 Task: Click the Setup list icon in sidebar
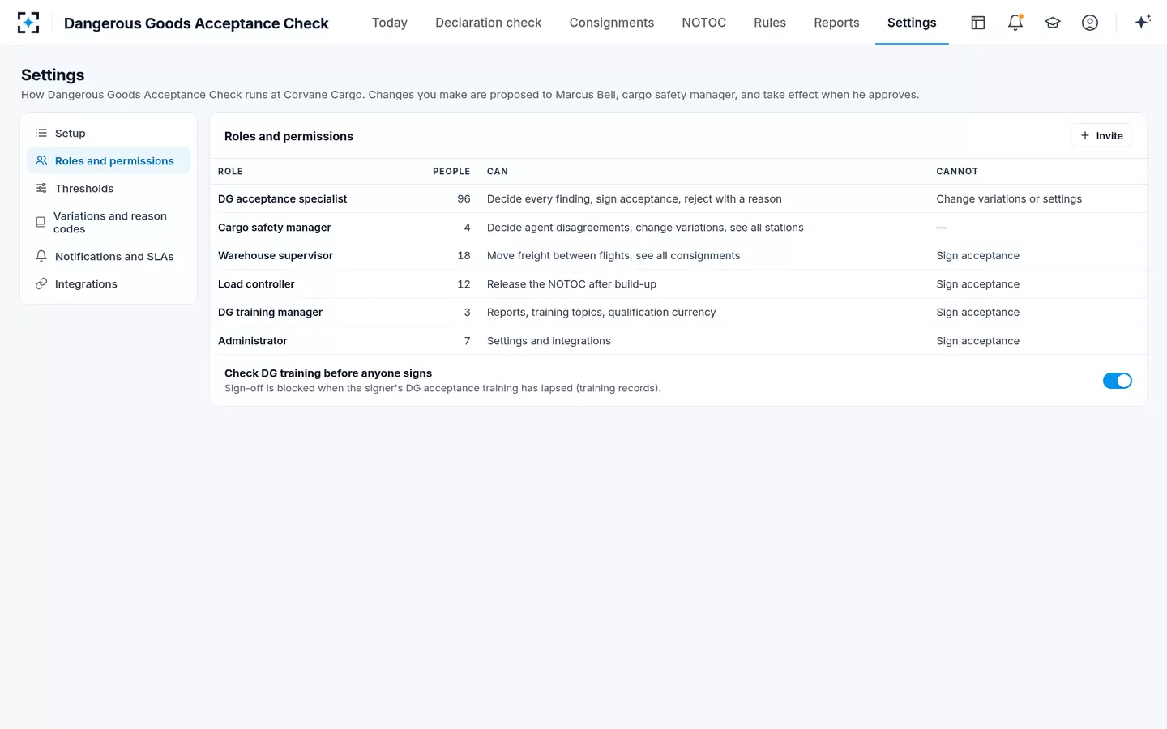[x=41, y=133]
